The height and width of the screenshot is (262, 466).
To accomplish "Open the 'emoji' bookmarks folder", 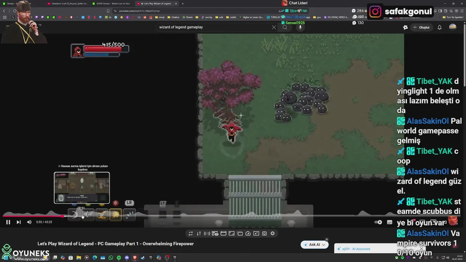I will (160, 17).
